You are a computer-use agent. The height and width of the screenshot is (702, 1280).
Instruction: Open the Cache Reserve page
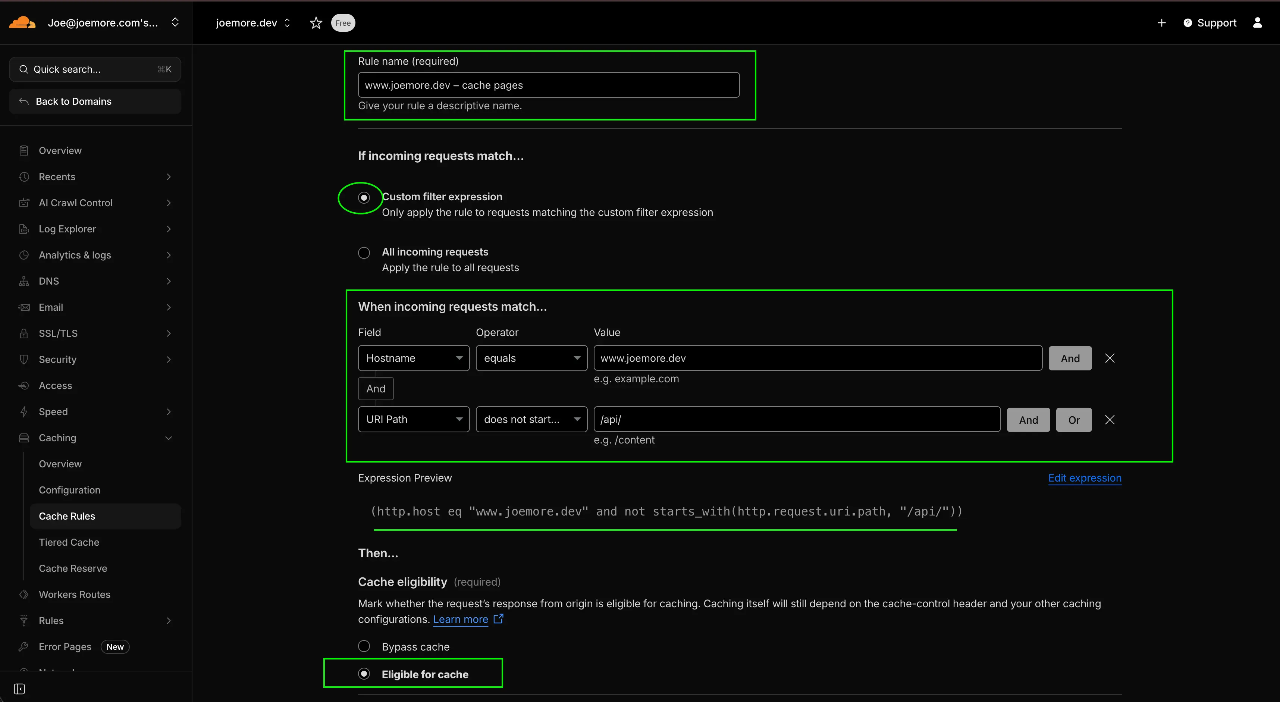point(73,568)
